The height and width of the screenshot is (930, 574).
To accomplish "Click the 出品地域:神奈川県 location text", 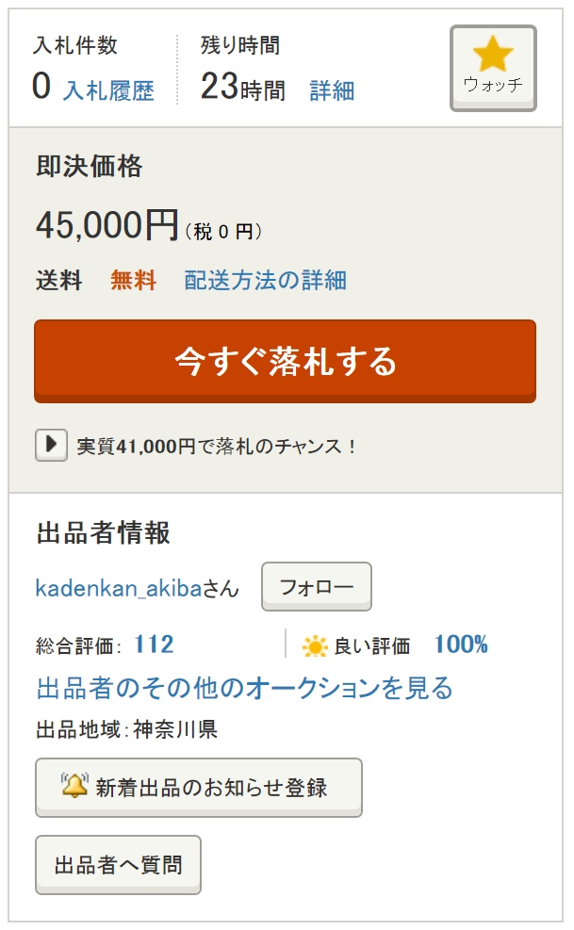I will tap(126, 730).
